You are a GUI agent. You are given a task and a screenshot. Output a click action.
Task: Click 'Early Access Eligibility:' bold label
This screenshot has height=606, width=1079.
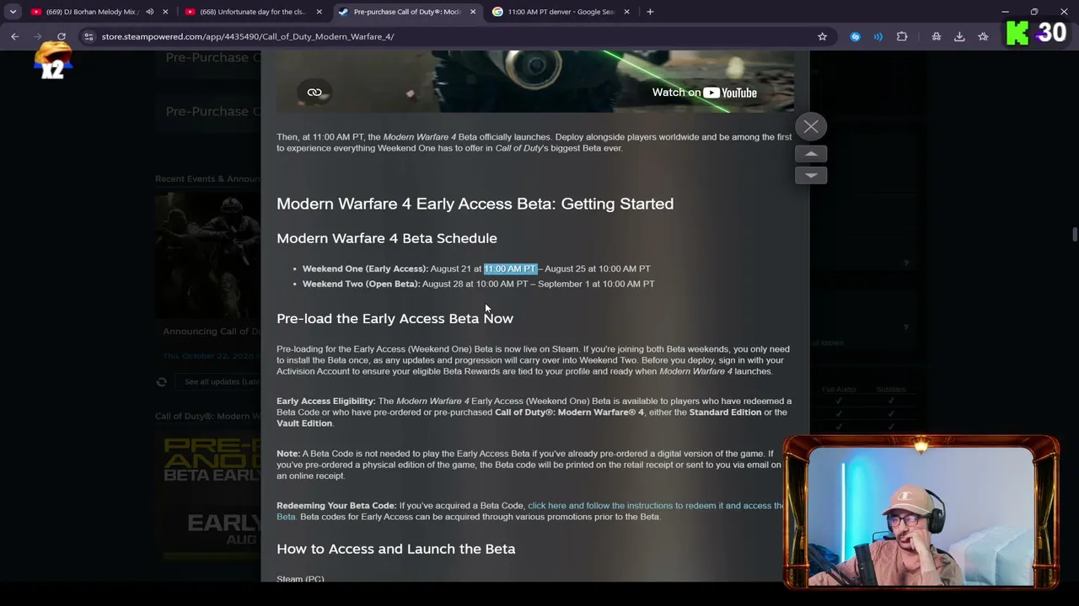(326, 401)
